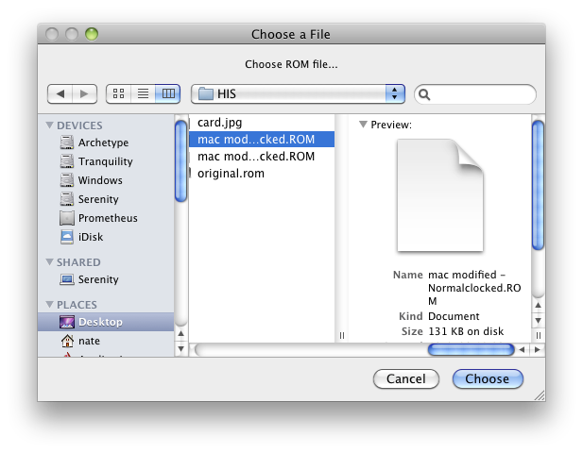Click the Tranquility disk icon
The height and width of the screenshot is (453, 583).
pos(67,161)
